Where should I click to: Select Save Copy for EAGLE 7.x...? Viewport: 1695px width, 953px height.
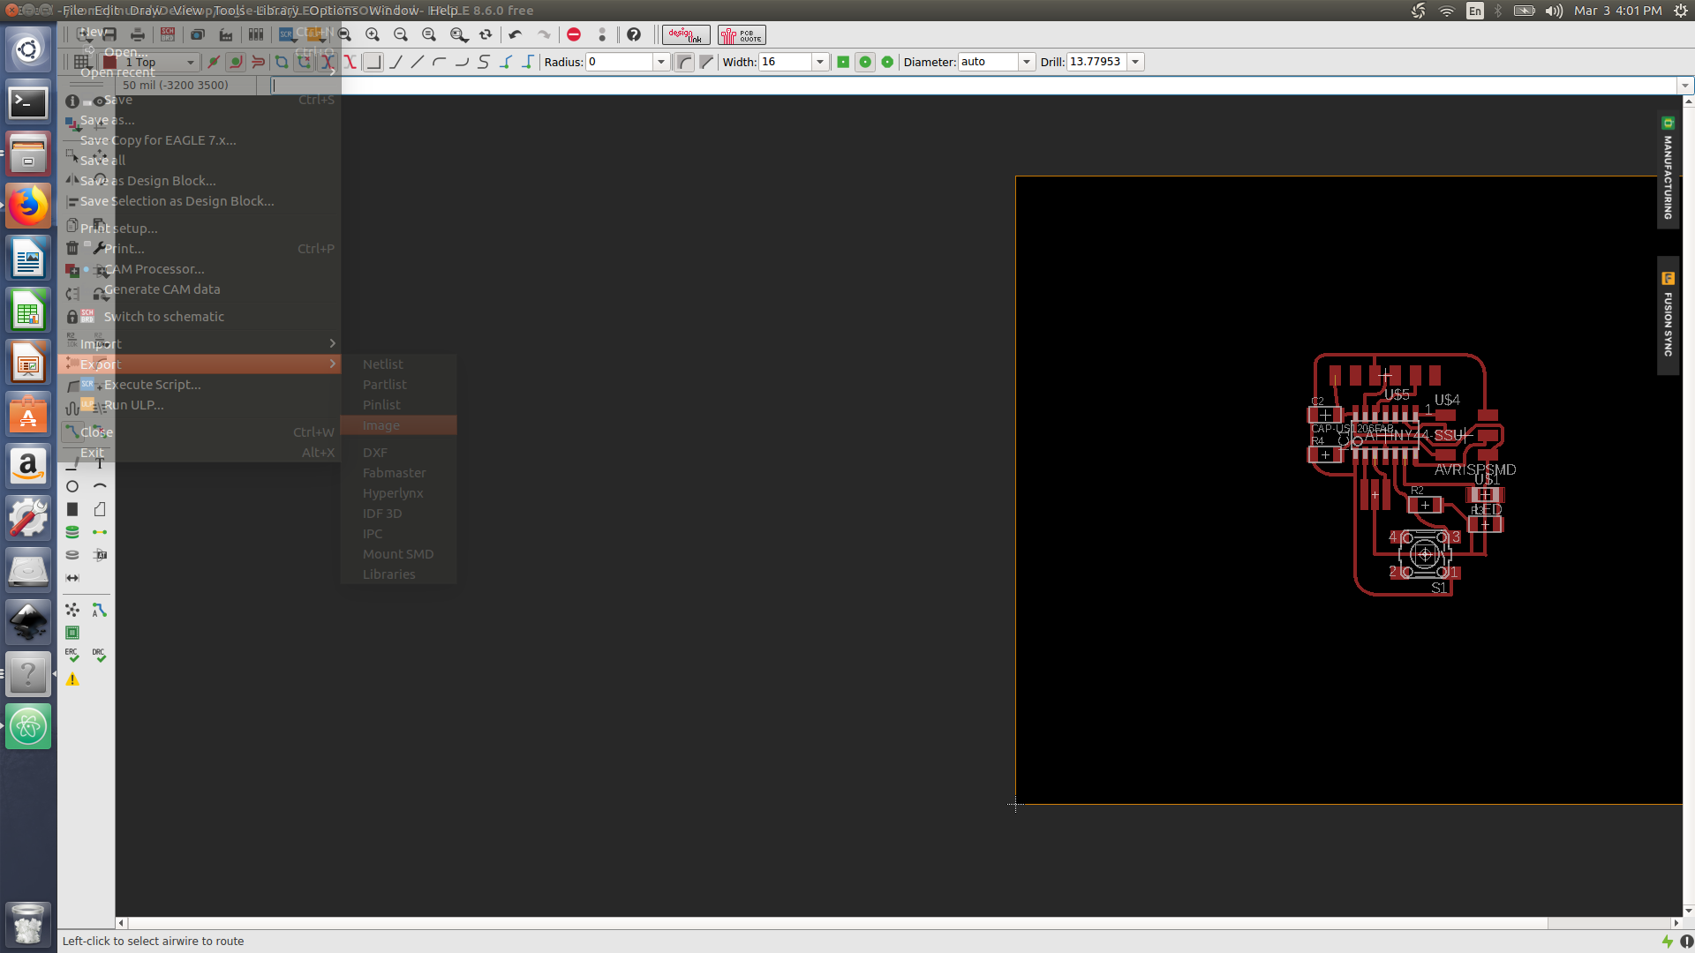point(200,140)
